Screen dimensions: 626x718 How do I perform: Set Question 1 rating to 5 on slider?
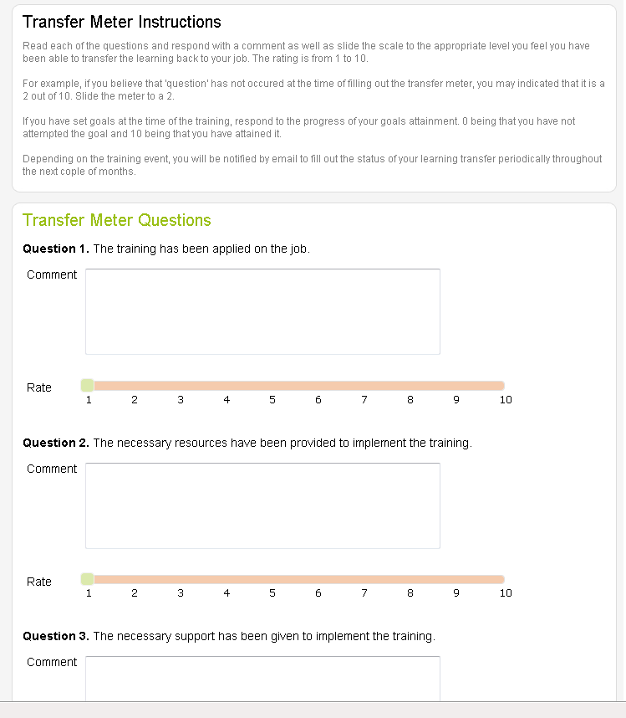coord(272,385)
